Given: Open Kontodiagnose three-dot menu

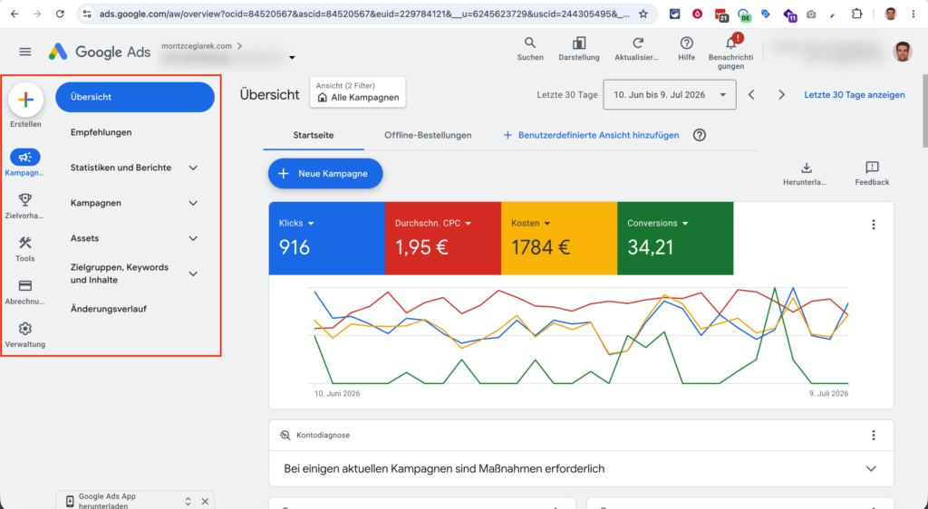Looking at the screenshot, I should tap(874, 435).
